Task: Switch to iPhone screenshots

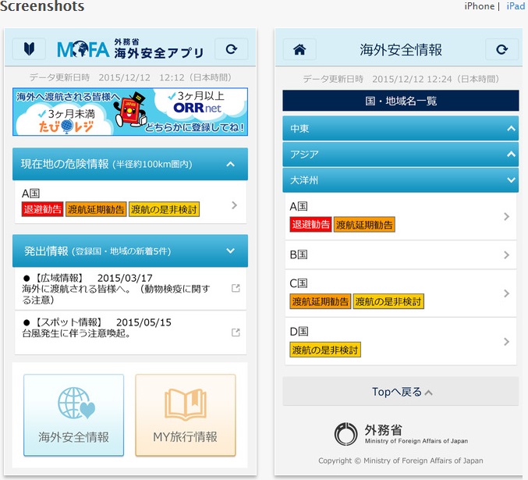Action: click(x=479, y=6)
